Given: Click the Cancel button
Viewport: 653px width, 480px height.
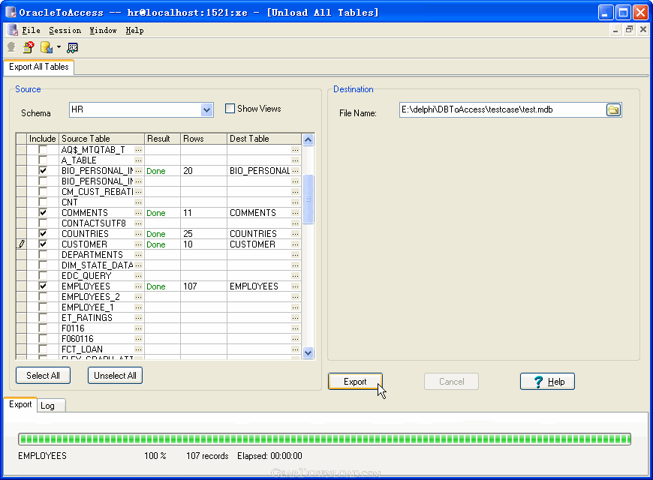Looking at the screenshot, I should pos(451,382).
